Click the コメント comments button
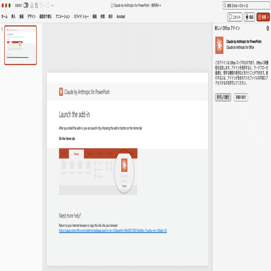This screenshot has height=271, width=271. (x=235, y=17)
